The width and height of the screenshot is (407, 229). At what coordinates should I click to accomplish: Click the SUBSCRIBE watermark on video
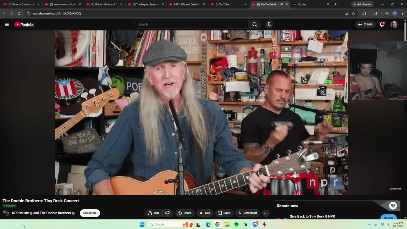point(396,189)
